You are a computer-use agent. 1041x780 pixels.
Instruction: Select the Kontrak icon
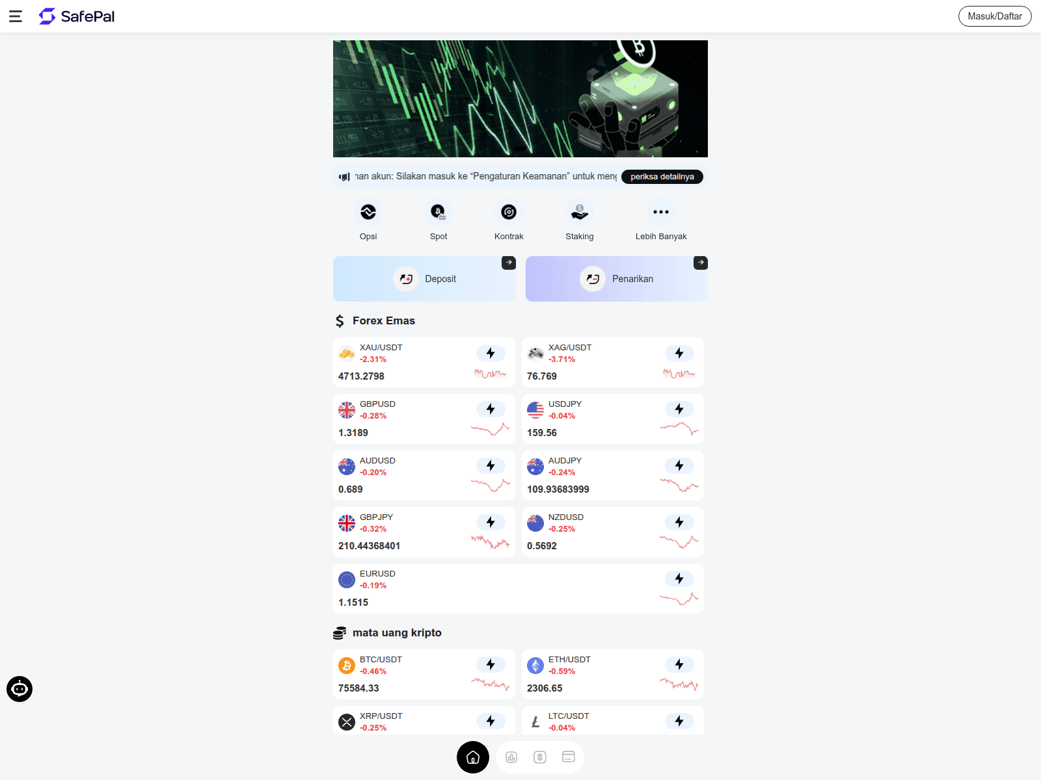pos(509,212)
